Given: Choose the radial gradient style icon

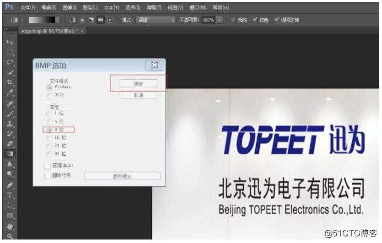Looking at the screenshot, I should [x=82, y=20].
